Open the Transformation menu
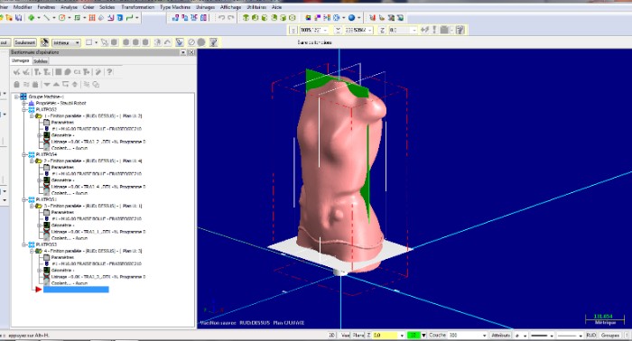632x341 pixels. [137, 7]
